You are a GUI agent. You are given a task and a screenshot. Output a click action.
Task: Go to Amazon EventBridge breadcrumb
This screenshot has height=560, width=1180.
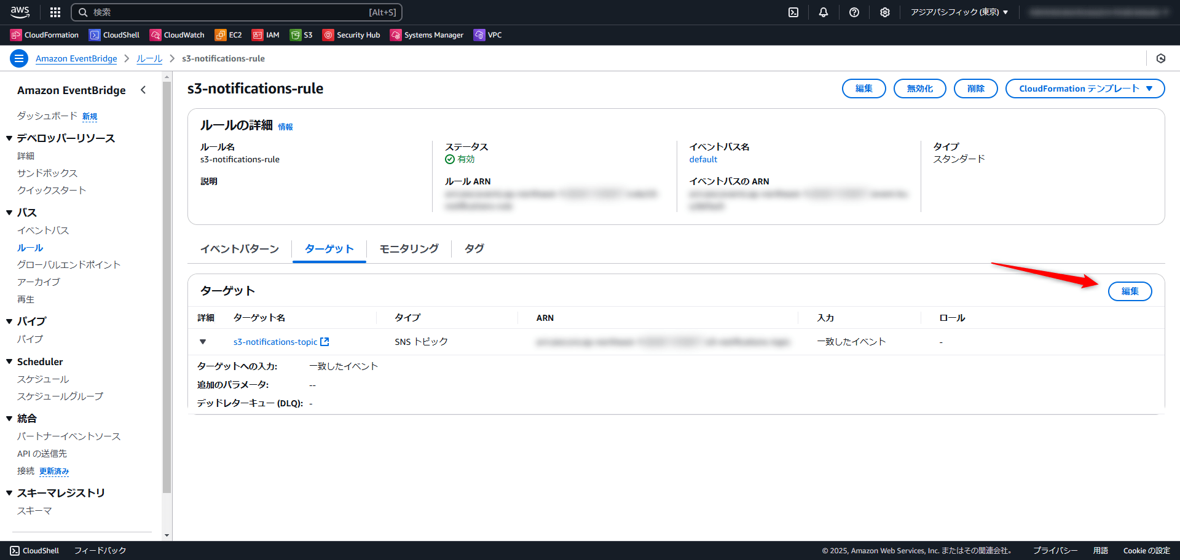(x=76, y=58)
